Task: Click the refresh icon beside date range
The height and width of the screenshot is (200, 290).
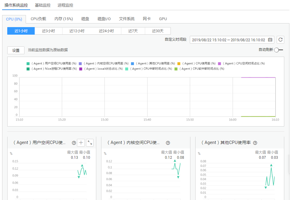Action: tap(280, 40)
